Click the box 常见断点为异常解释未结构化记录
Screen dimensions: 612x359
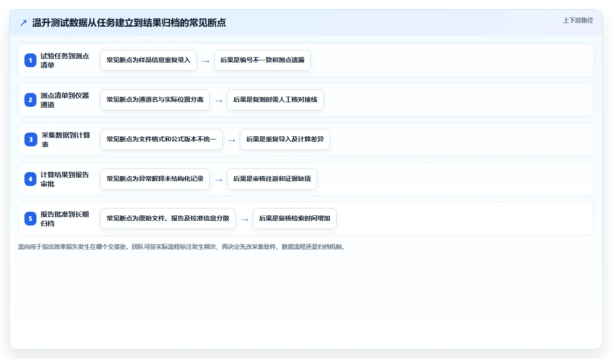155,179
